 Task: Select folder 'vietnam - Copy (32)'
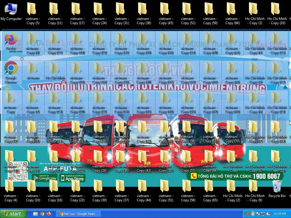122,43
